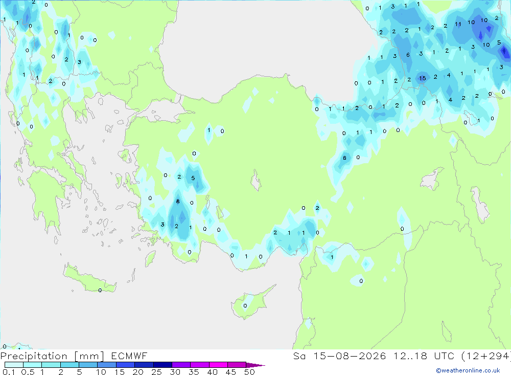The height and width of the screenshot is (375, 511).
Task: Click the "0.5" legend scale label
Action: pos(28,372)
